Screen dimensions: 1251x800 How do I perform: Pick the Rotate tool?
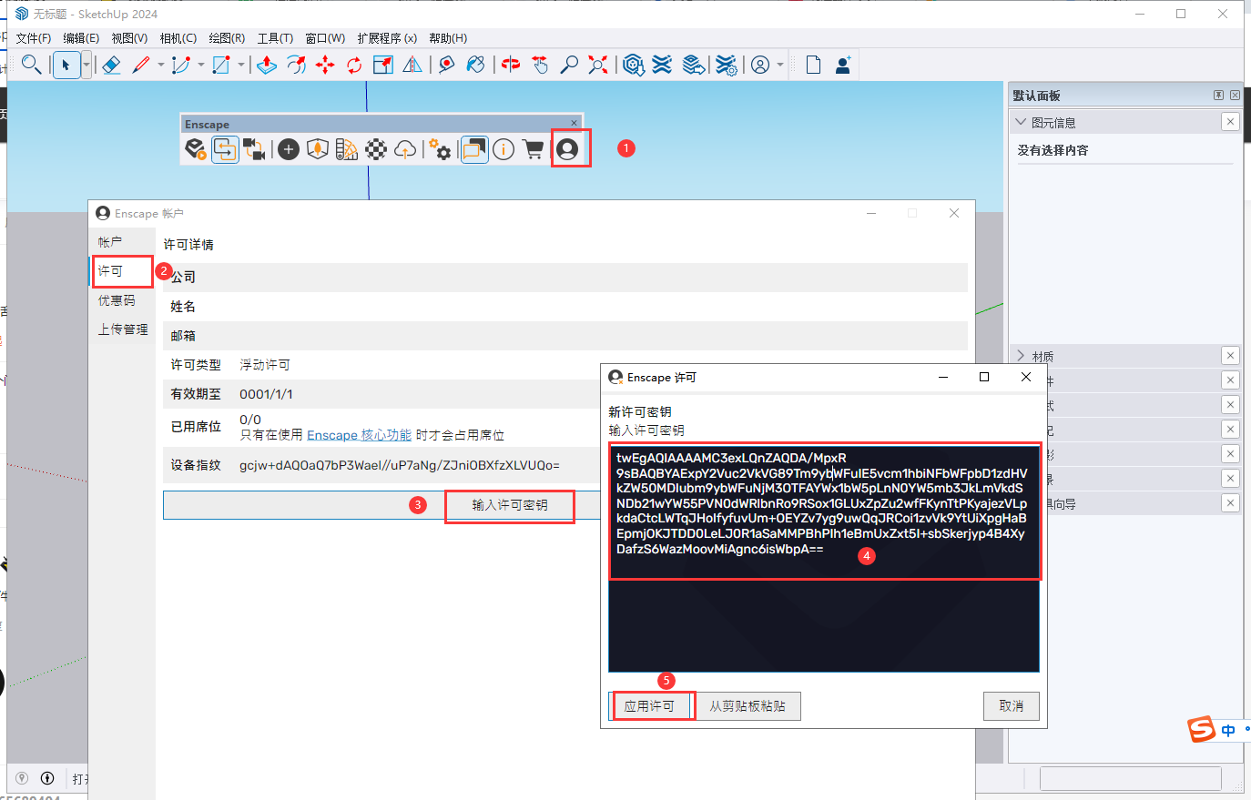tap(354, 65)
